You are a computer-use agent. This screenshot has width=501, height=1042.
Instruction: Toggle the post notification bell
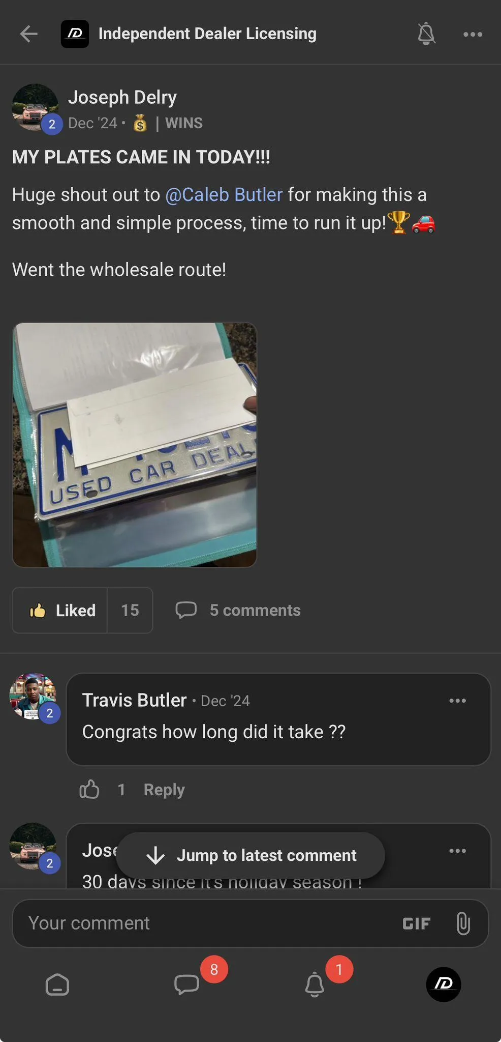pyautogui.click(x=426, y=34)
